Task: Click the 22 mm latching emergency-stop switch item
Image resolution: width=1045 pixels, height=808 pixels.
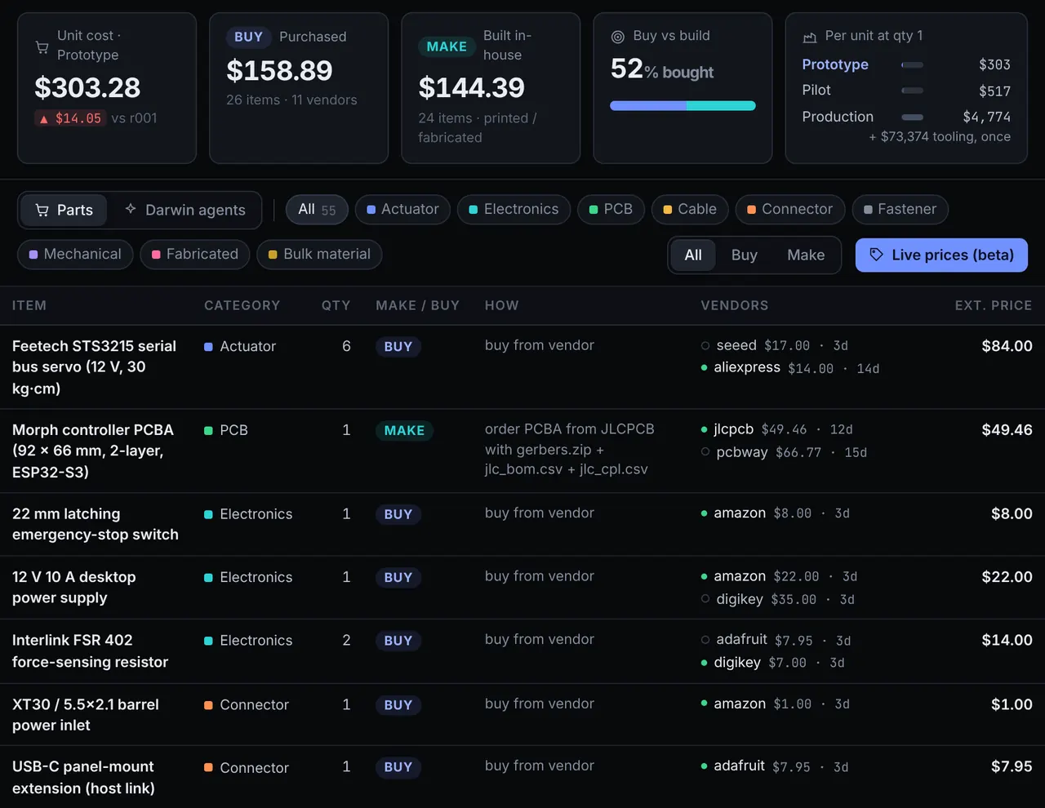Action: (96, 524)
